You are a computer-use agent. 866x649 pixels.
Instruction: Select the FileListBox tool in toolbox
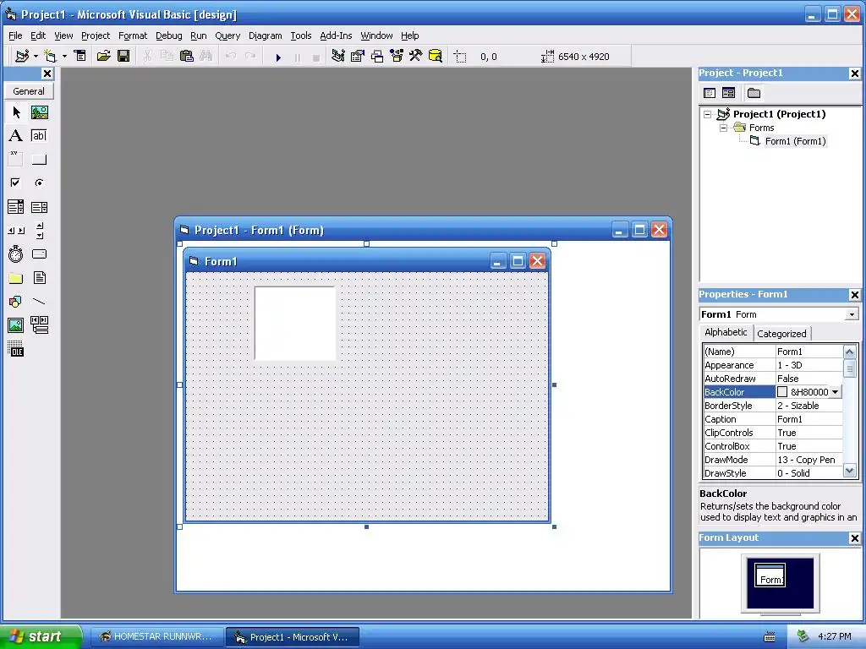39,278
